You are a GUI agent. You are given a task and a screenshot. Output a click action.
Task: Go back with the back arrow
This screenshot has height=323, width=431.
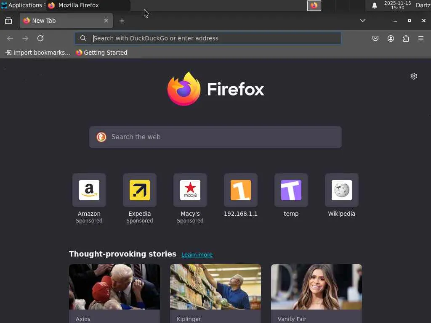[x=10, y=38]
